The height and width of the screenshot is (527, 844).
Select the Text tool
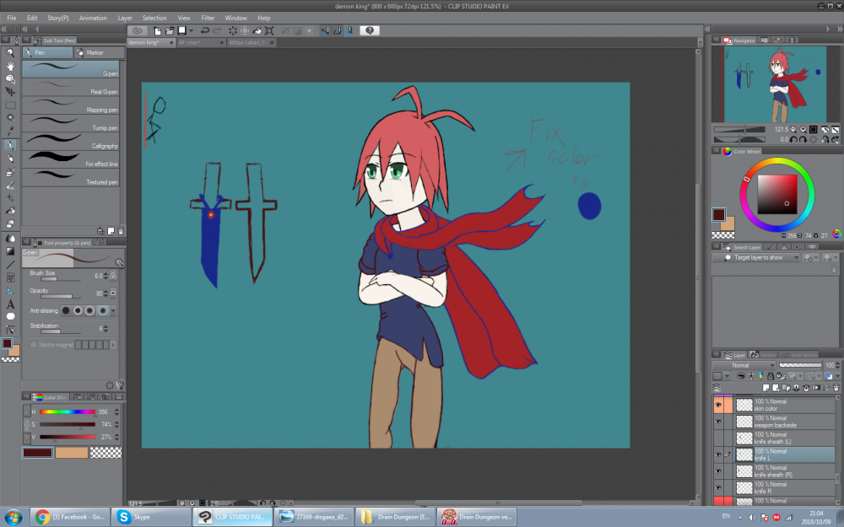point(10,304)
